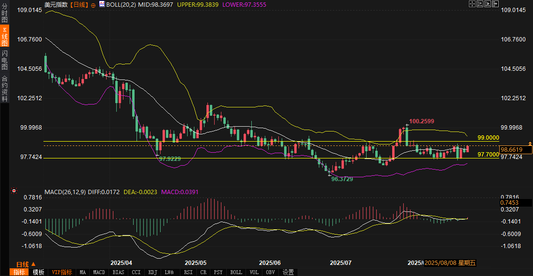This screenshot has width=533, height=276.
Task: Click the 97.9229 low price label
Action: (170, 158)
